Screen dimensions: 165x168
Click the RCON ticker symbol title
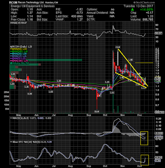tap(13, 3)
